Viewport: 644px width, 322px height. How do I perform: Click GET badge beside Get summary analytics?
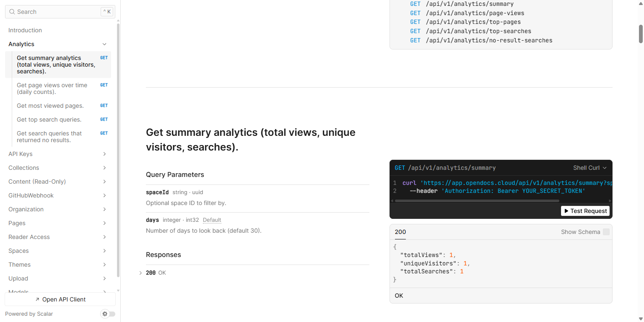point(104,58)
